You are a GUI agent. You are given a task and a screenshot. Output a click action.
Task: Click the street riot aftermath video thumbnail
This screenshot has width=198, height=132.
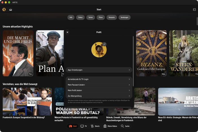click(x=145, y=102)
